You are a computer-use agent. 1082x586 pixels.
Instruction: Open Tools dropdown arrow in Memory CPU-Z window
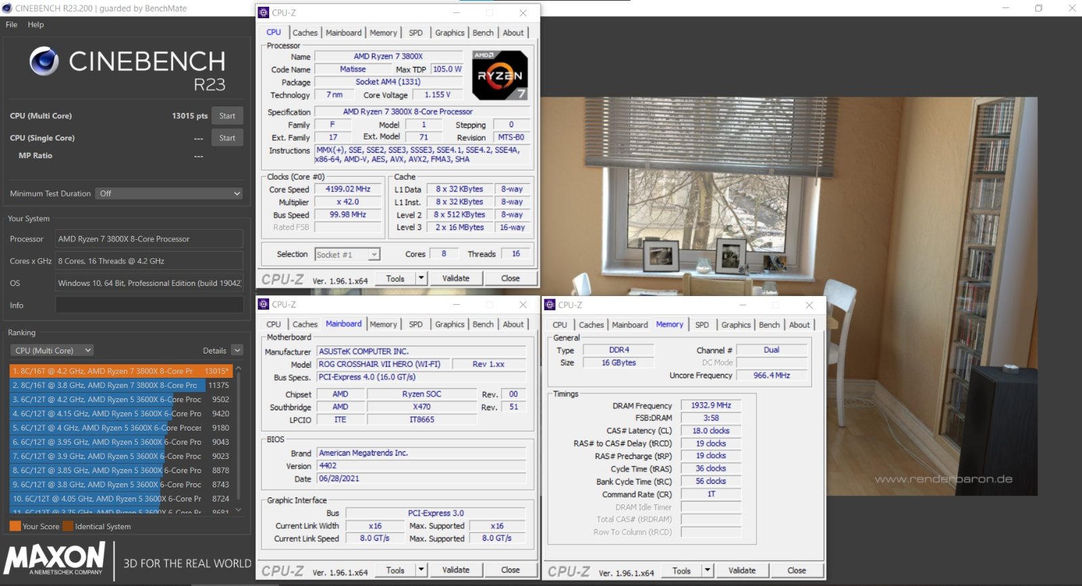pyautogui.click(x=707, y=571)
